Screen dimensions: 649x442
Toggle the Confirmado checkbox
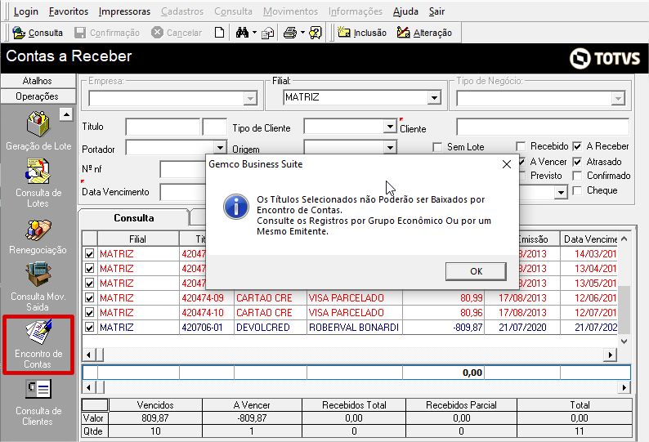577,176
